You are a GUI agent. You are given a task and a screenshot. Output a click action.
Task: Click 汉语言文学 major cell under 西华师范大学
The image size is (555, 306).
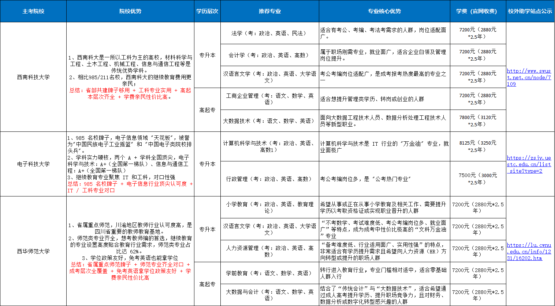click(270, 229)
